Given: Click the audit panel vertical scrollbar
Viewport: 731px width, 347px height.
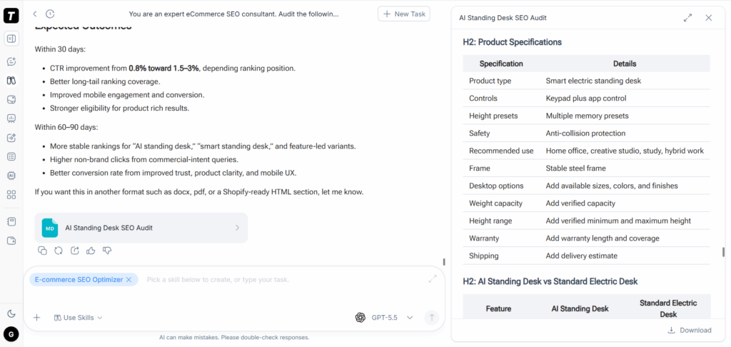Looking at the screenshot, I should pyautogui.click(x=724, y=252).
